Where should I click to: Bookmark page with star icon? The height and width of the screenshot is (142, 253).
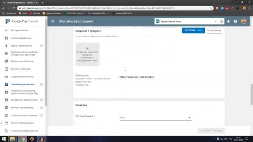click(211, 8)
